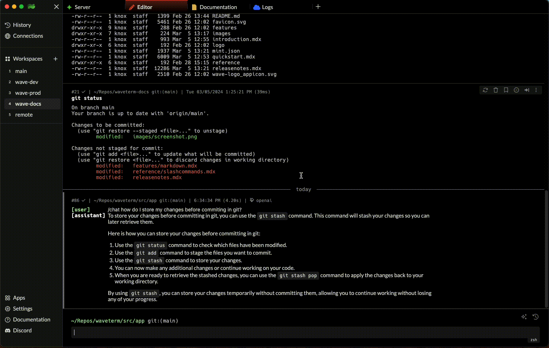549x348 pixels.
Task: Click the 'today' date divider label
Action: tap(304, 189)
